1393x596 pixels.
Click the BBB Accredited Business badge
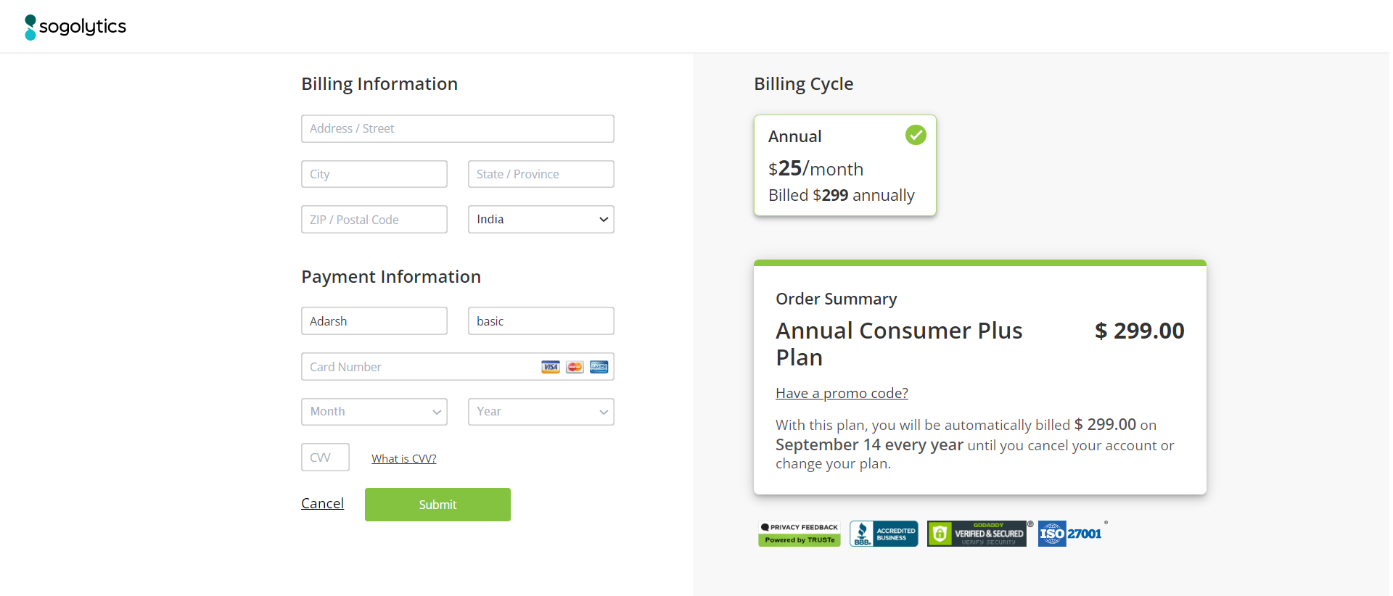tap(884, 534)
